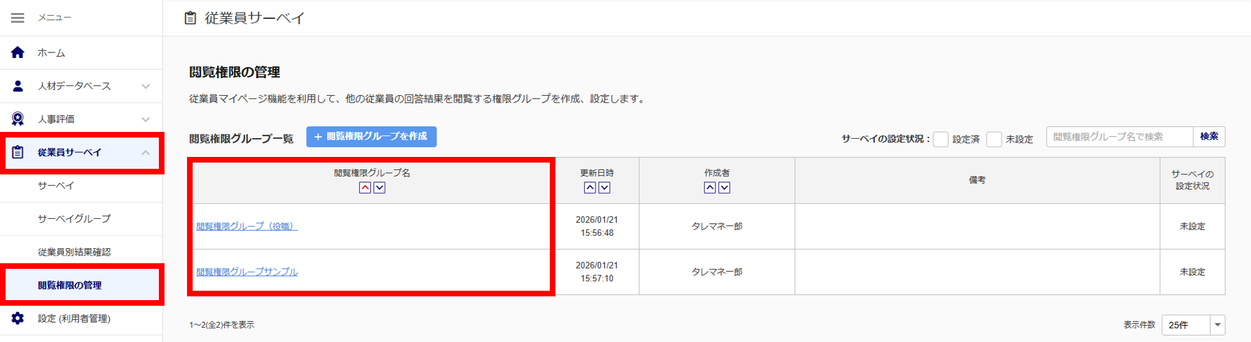1251x342 pixels.
Task: Open サーベイグループ in the sidebar
Action: click(x=74, y=219)
